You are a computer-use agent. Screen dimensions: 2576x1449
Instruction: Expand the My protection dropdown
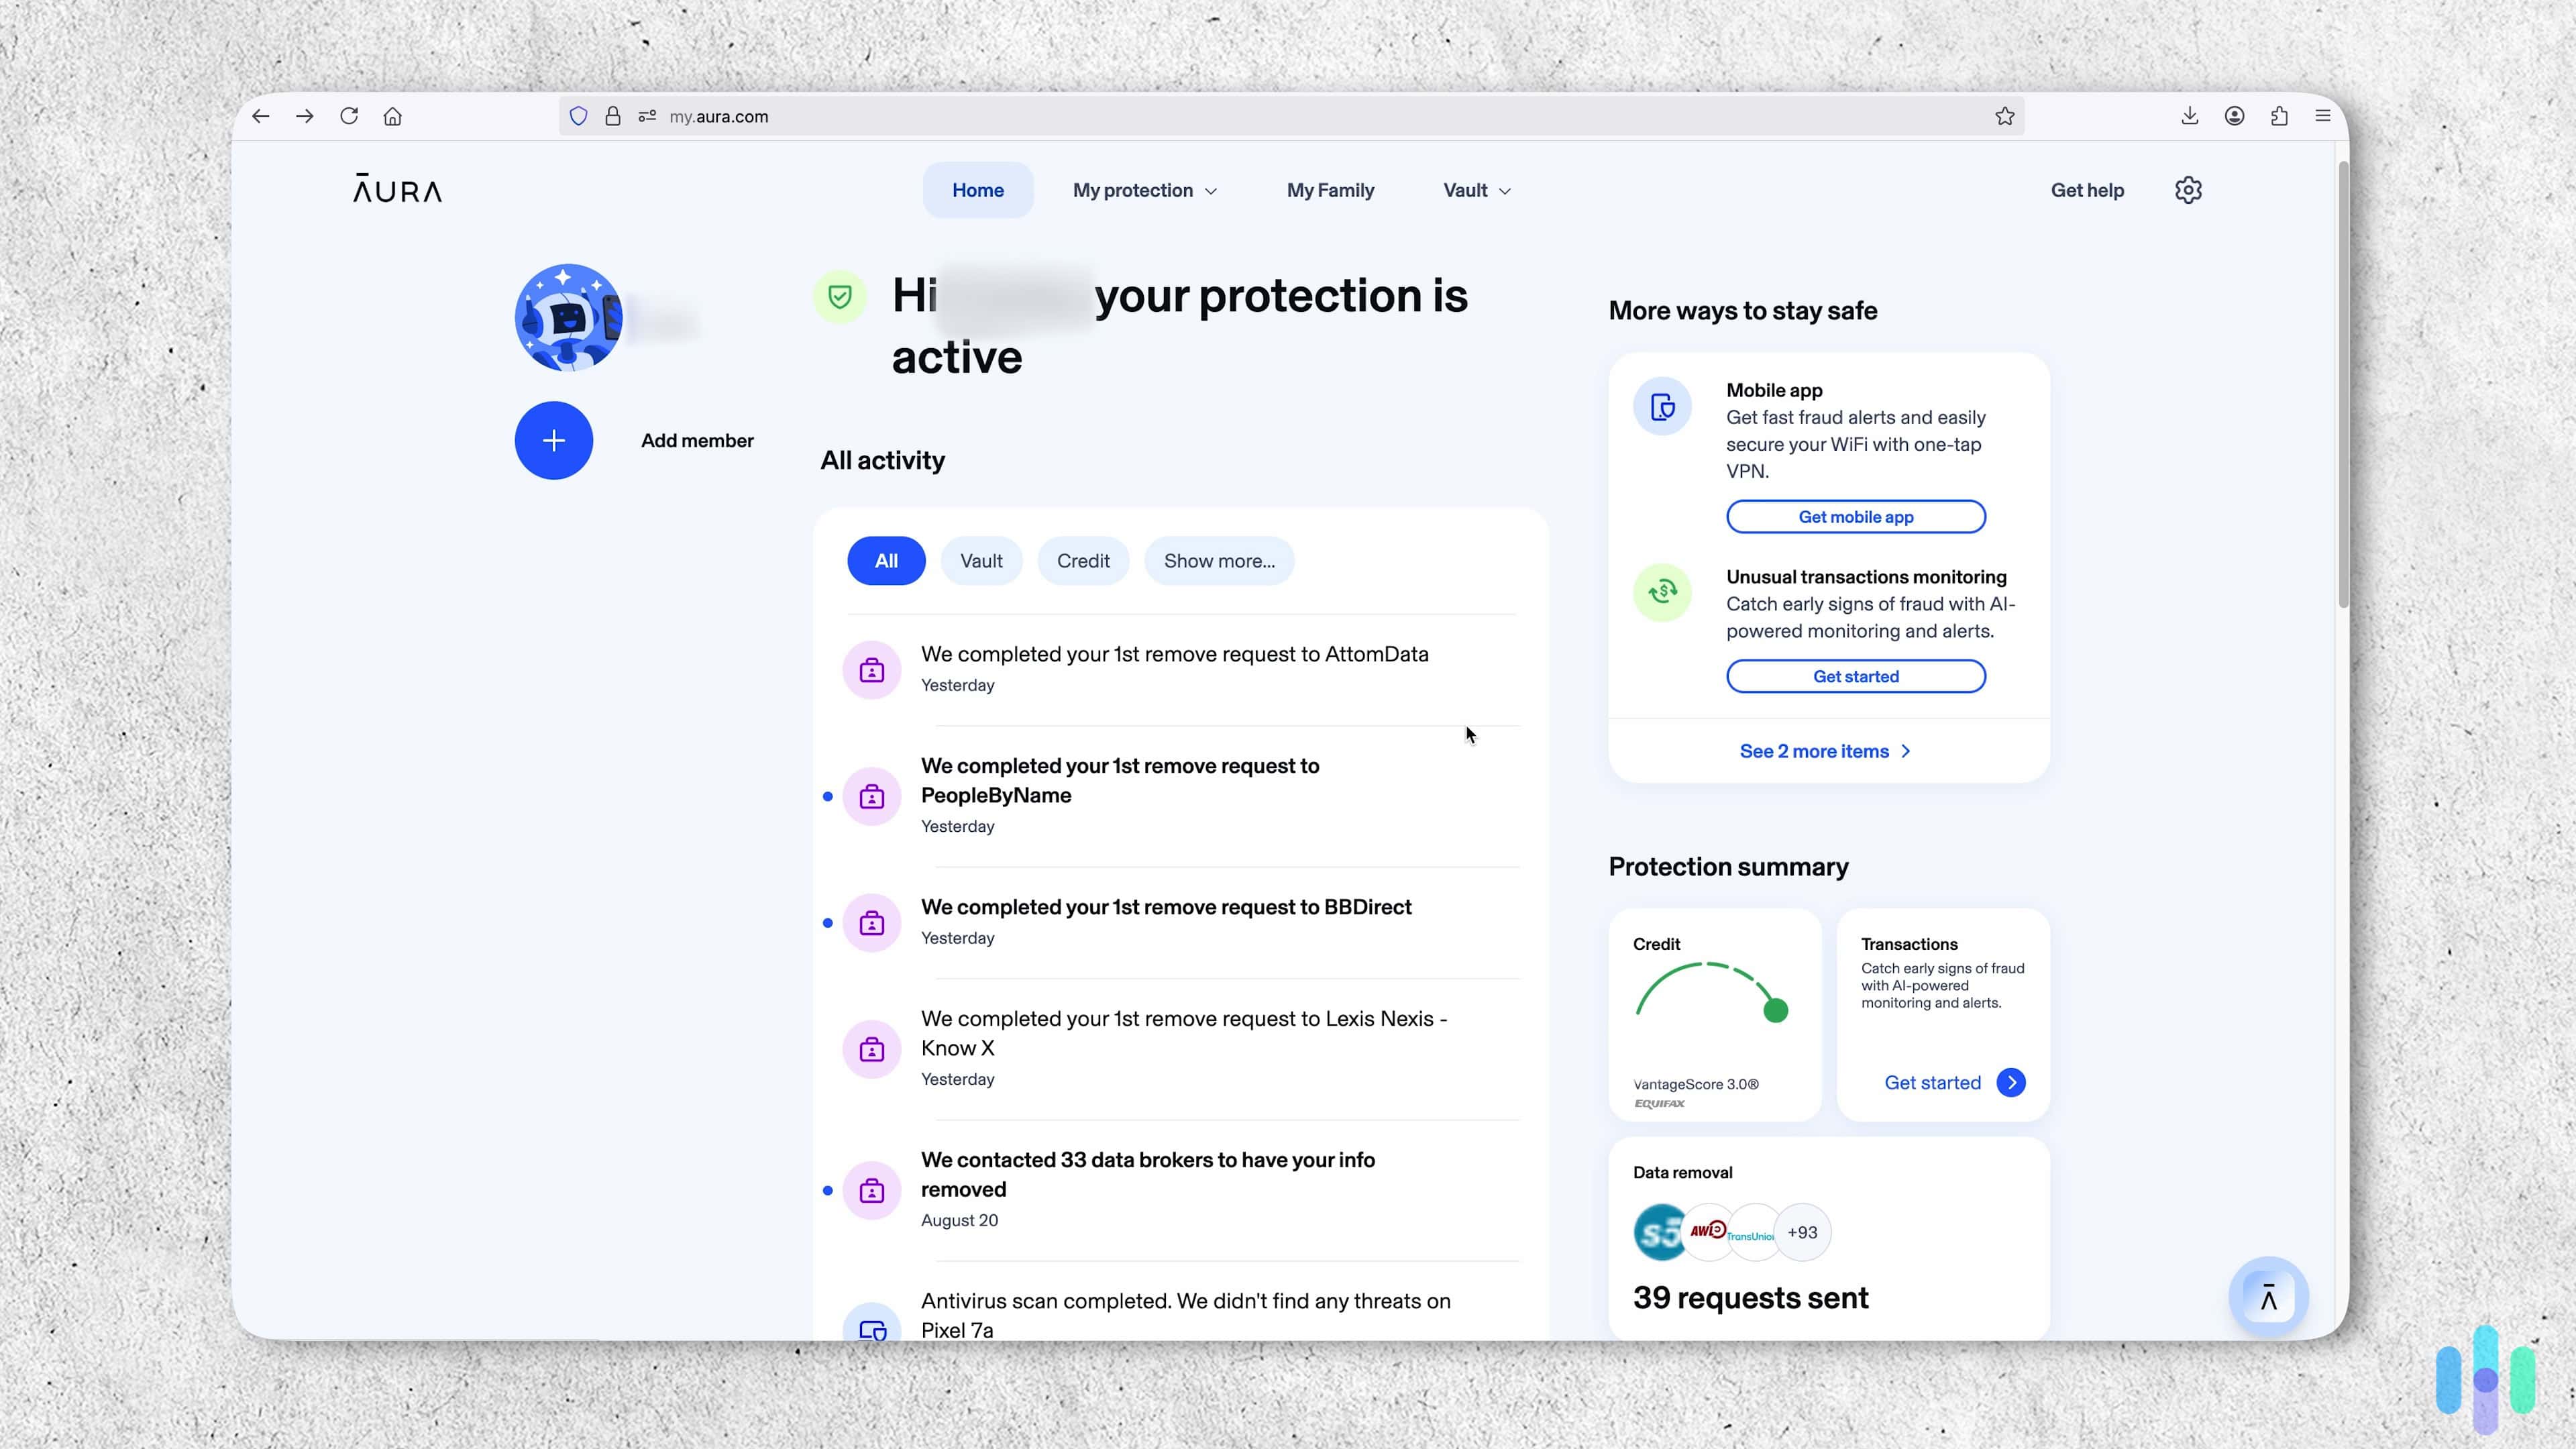pyautogui.click(x=1144, y=190)
